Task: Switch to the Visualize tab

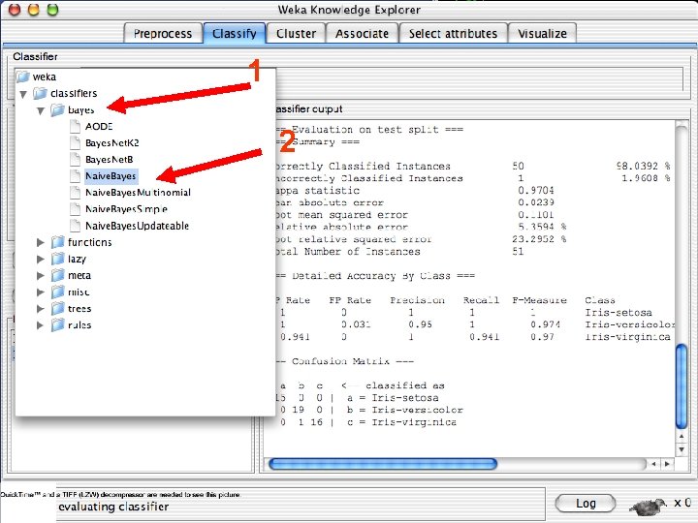Action: pos(542,34)
